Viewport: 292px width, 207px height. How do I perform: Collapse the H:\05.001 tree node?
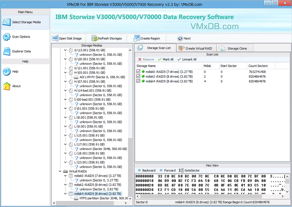point(65,73)
